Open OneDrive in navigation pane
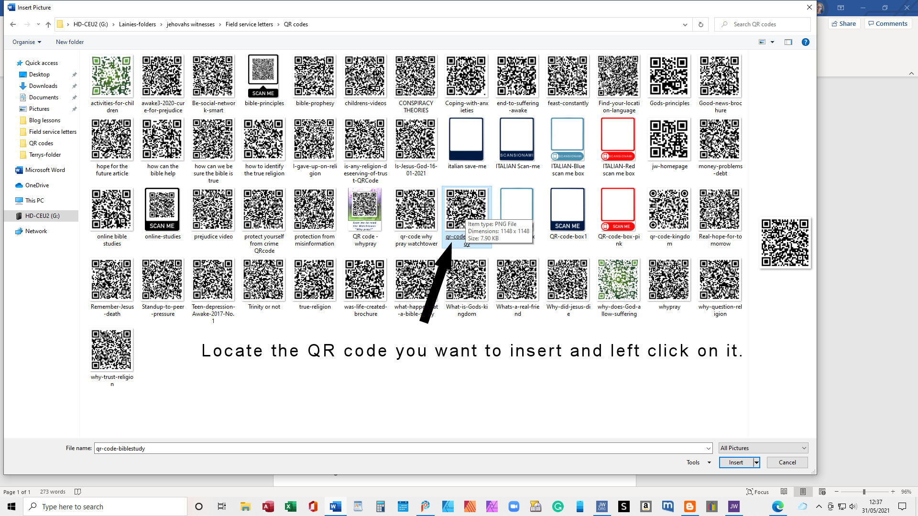 (37, 185)
